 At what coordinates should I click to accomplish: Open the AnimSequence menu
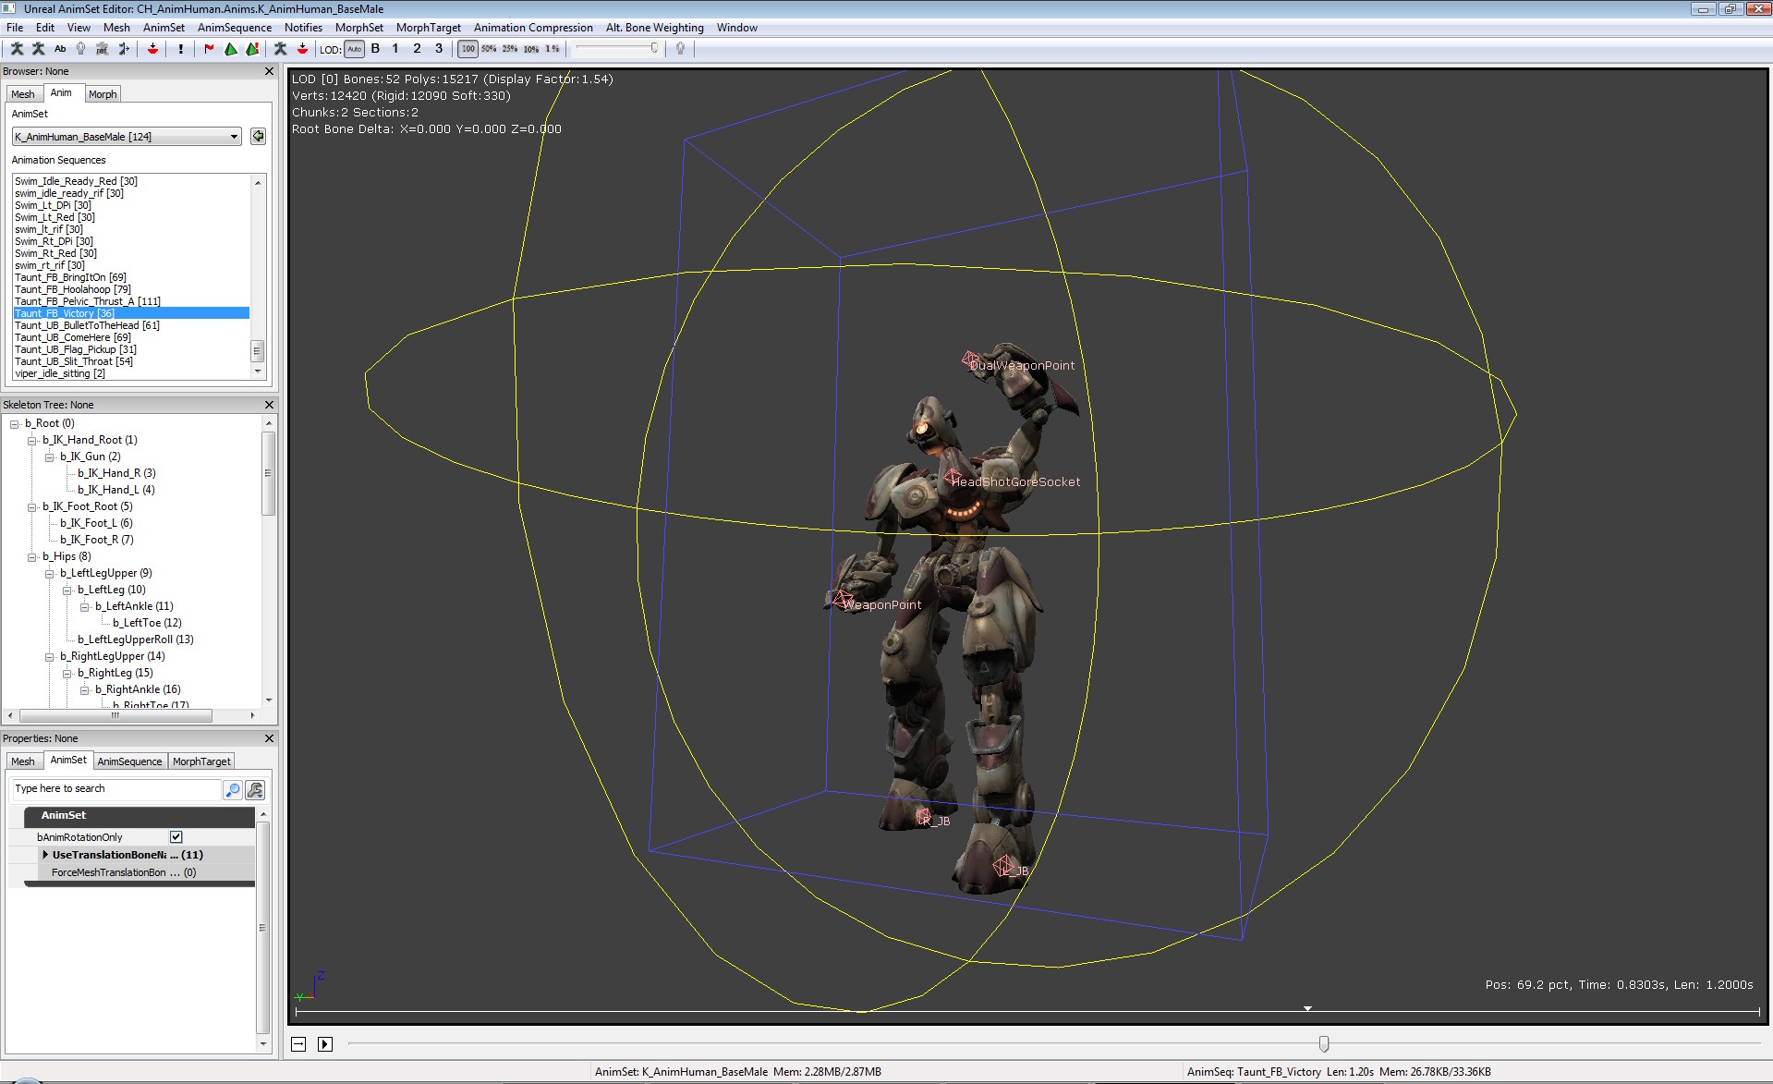235,28
